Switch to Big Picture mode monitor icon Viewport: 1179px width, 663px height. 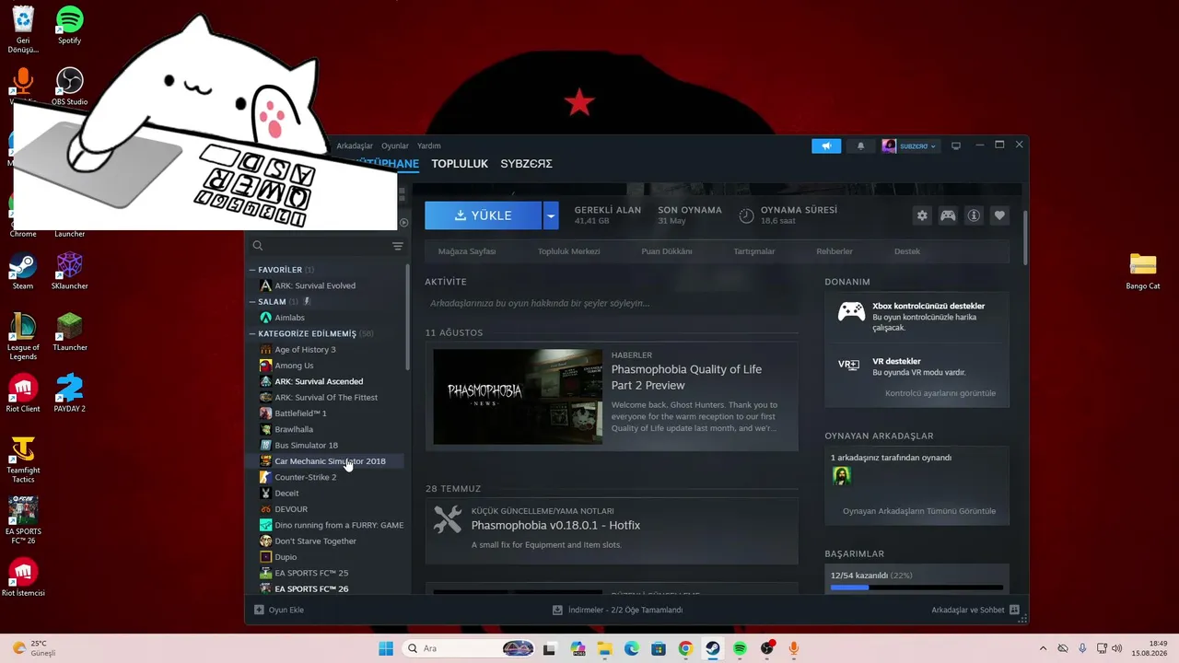pyautogui.click(x=956, y=145)
